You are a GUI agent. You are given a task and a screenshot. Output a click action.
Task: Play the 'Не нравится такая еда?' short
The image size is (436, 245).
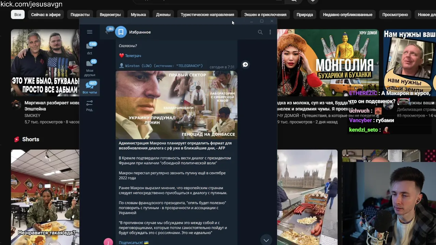(x=45, y=197)
